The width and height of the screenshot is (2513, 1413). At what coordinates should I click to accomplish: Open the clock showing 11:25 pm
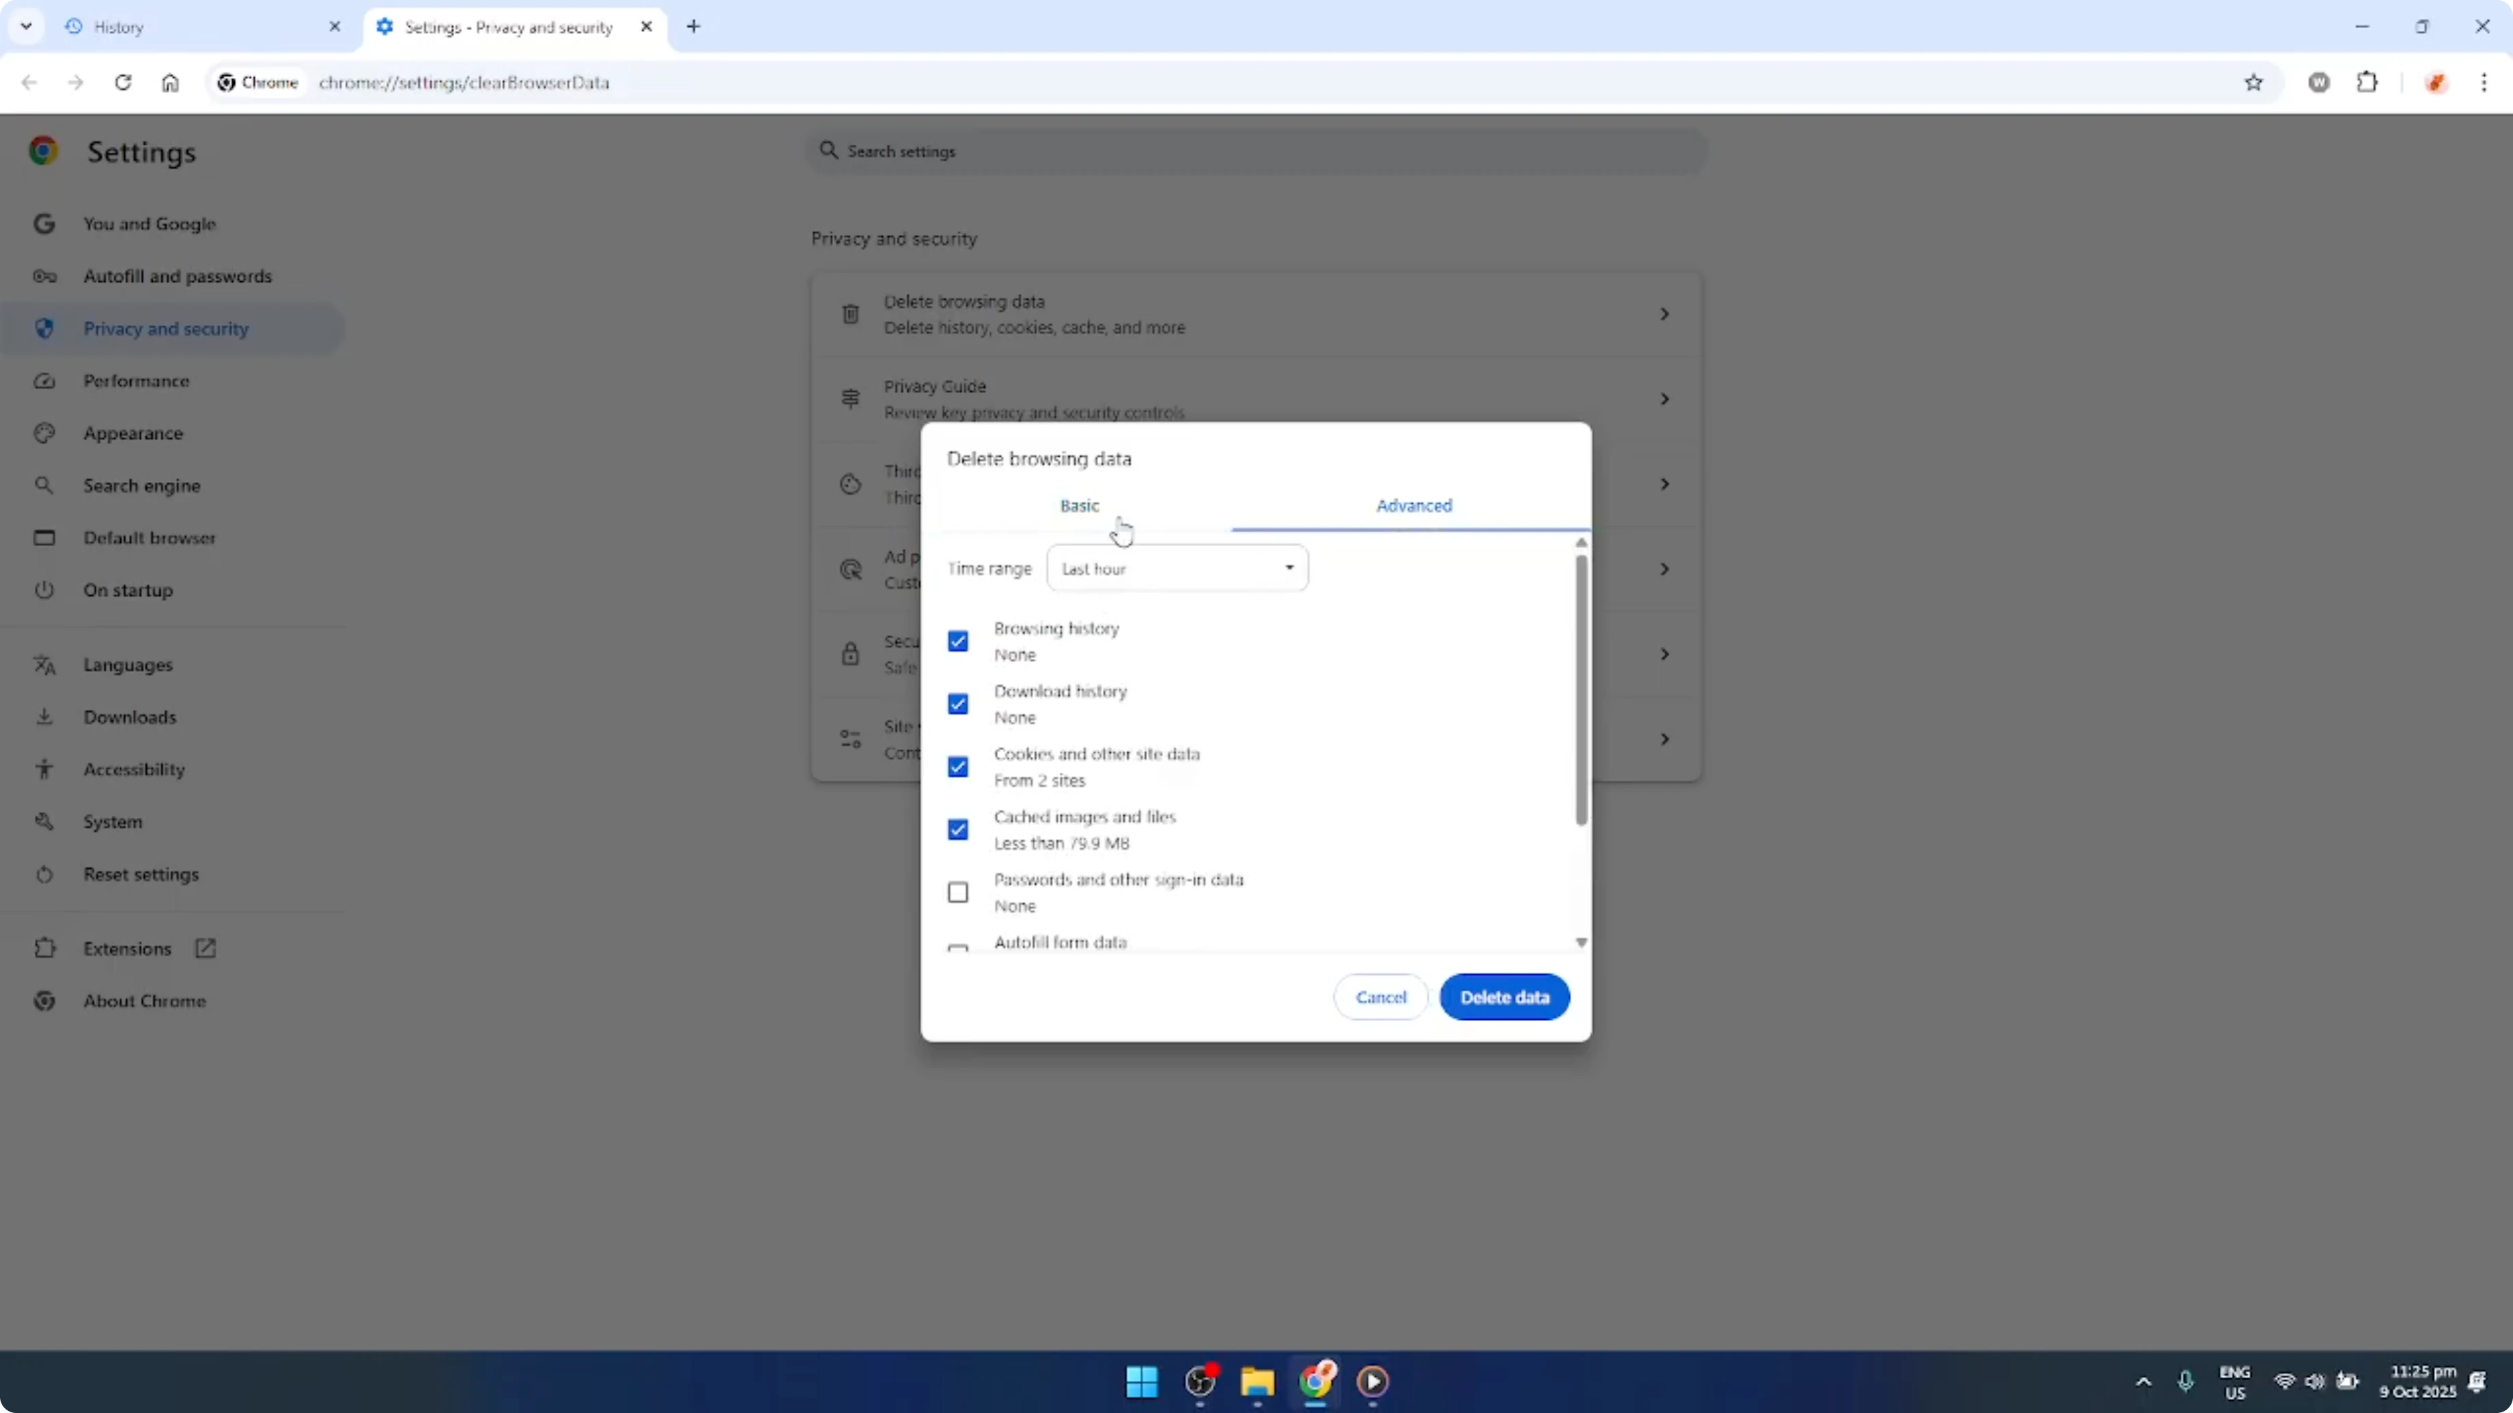click(2417, 1382)
